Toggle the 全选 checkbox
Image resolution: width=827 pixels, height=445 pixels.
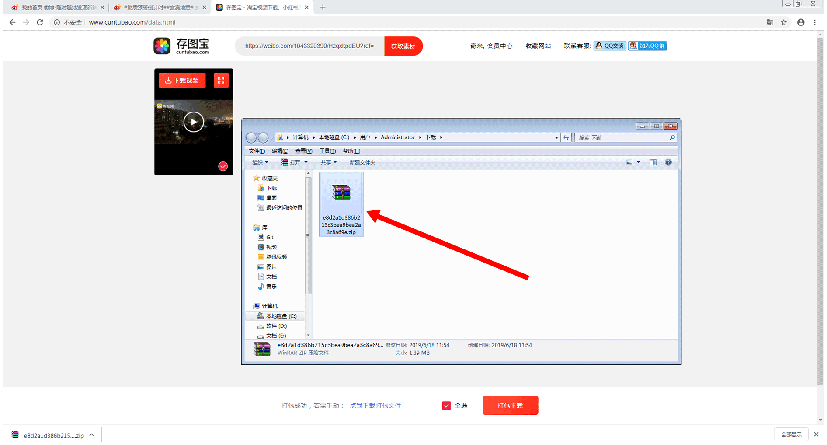(x=446, y=406)
